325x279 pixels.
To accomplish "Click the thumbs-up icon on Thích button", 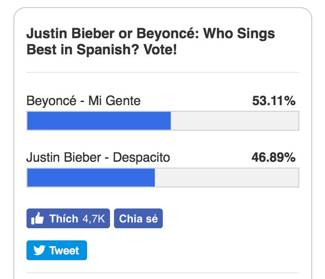I will click(x=37, y=219).
